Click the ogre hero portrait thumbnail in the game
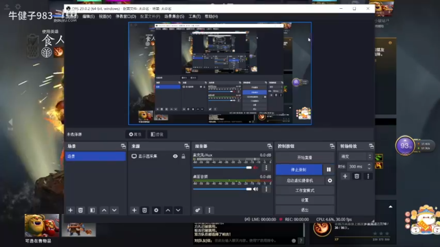440x247 pixels. [x=42, y=226]
